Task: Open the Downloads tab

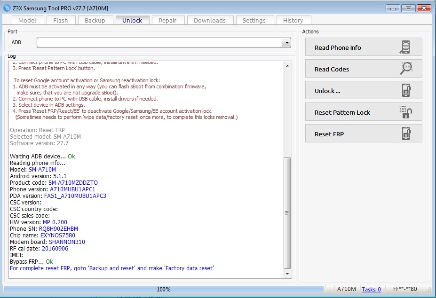Action: [x=210, y=20]
